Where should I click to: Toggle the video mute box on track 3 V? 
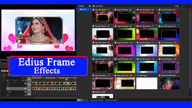coord(25,83)
